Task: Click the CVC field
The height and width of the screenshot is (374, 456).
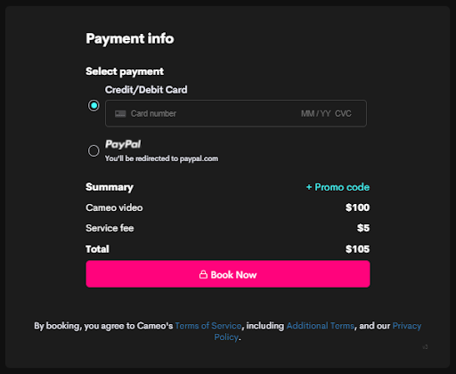Action: point(343,114)
